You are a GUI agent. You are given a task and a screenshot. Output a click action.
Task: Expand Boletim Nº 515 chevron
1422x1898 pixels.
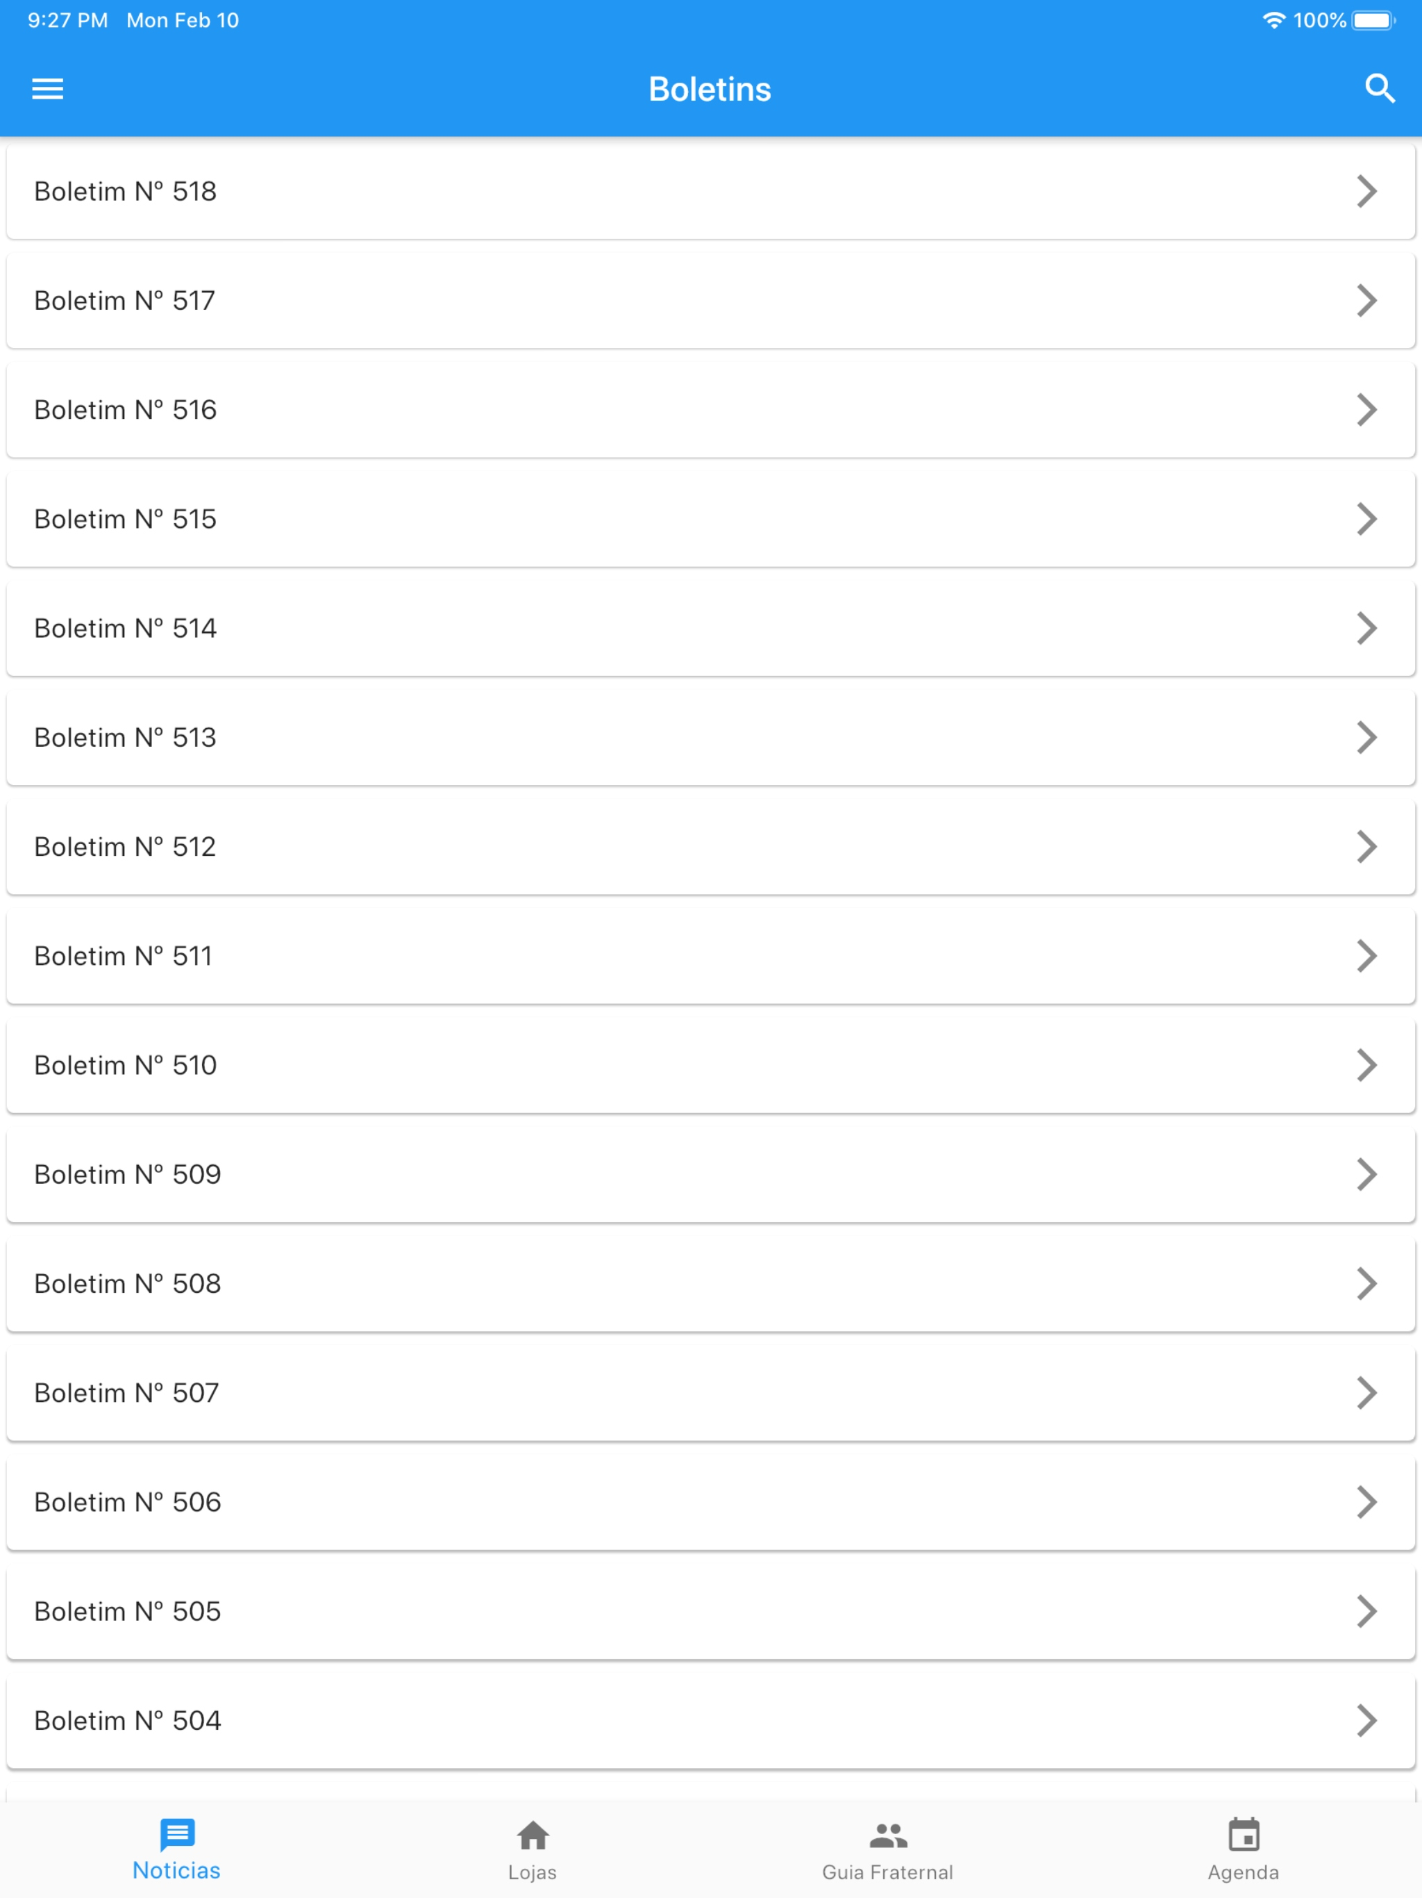pos(1366,518)
